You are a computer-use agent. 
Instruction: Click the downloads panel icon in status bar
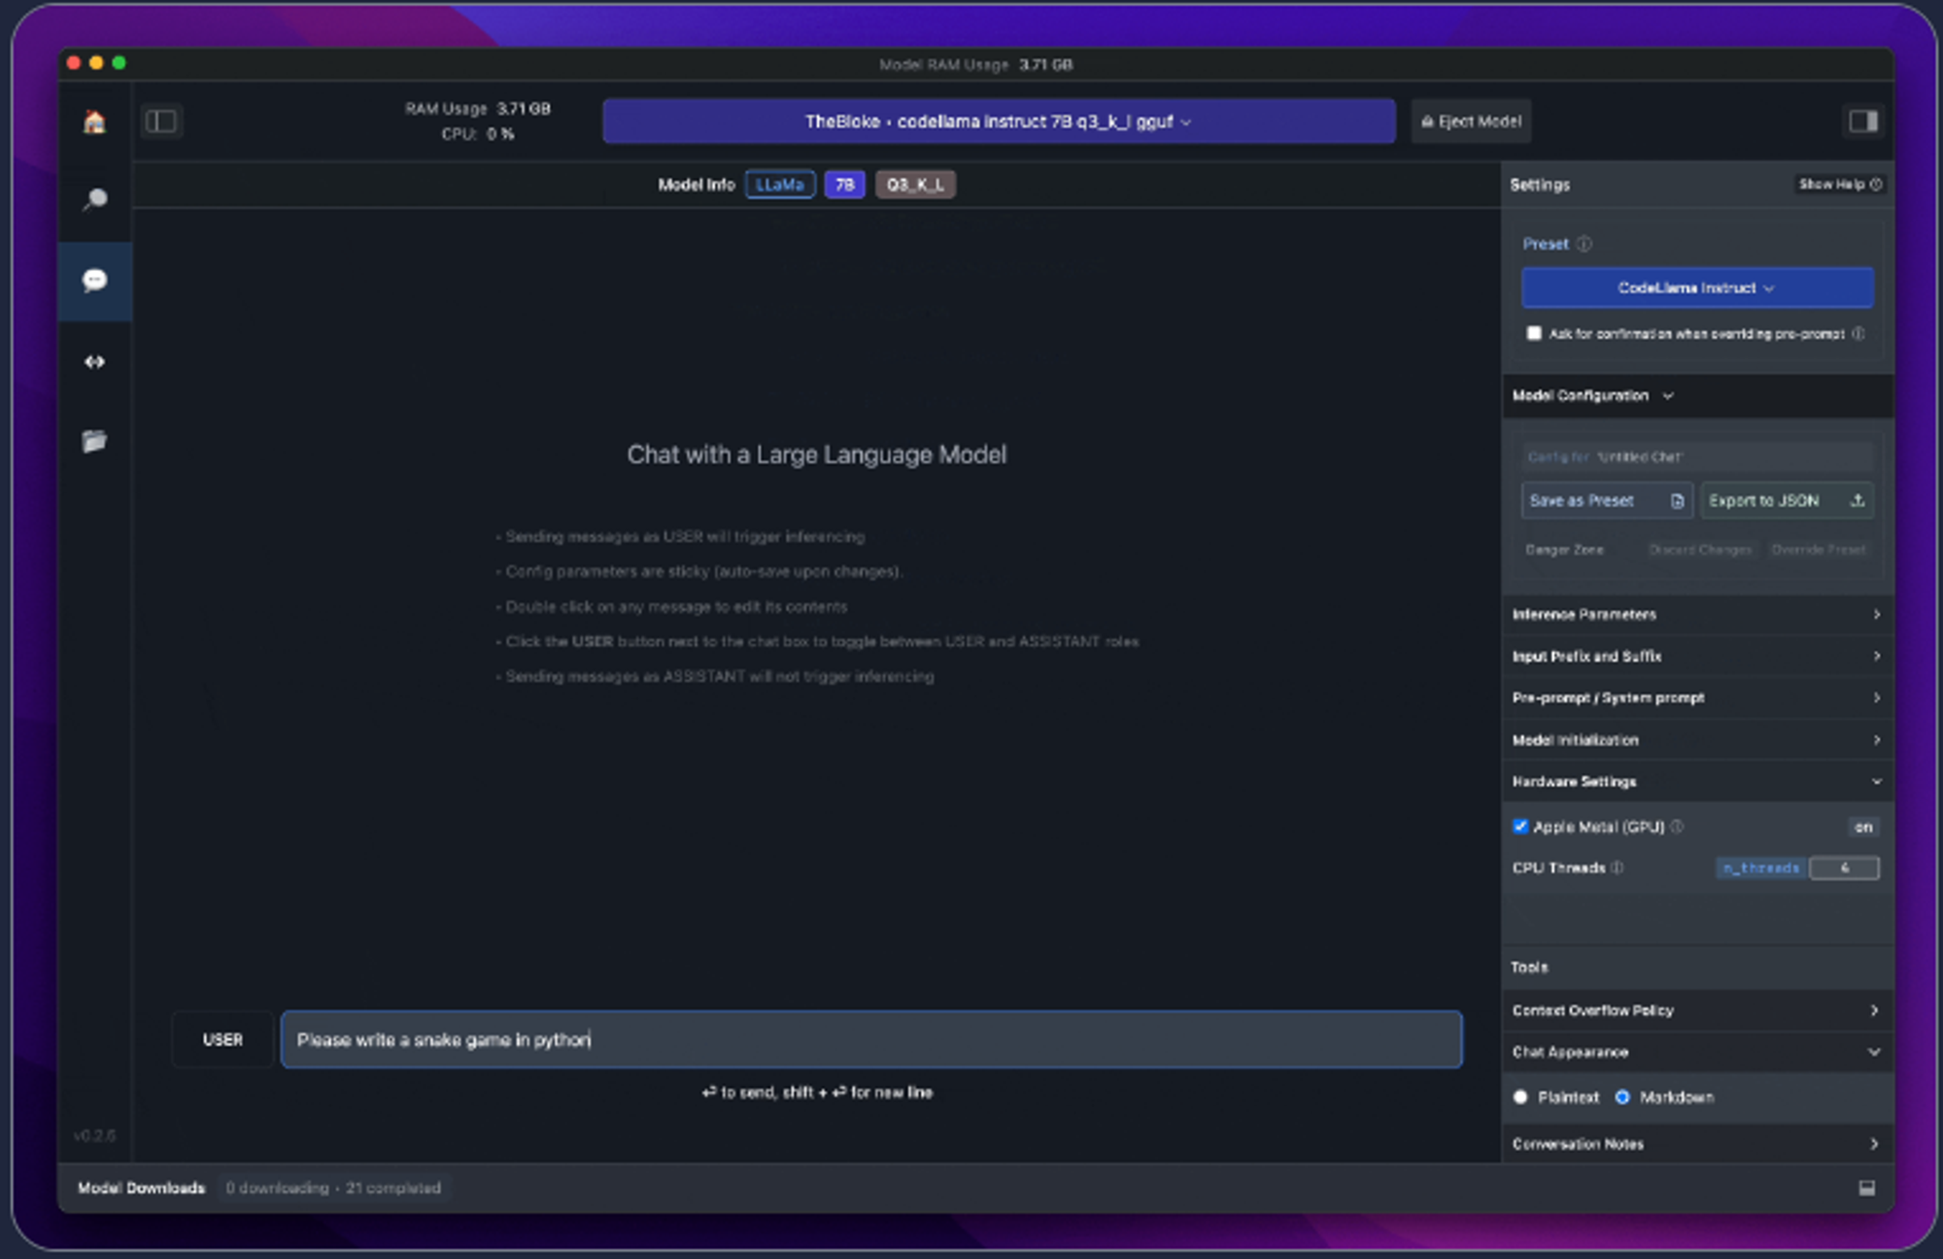pos(1866,1187)
